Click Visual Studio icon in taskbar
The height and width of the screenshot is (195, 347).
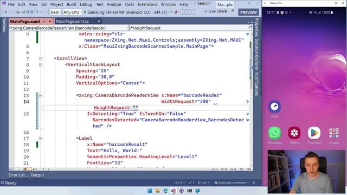173,191
